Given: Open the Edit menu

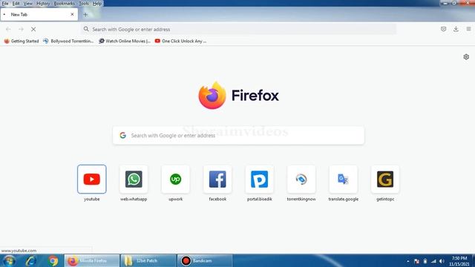Looking at the screenshot, I should (16, 4).
